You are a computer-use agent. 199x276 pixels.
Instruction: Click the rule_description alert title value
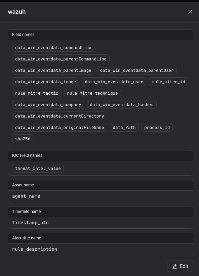click(35, 249)
